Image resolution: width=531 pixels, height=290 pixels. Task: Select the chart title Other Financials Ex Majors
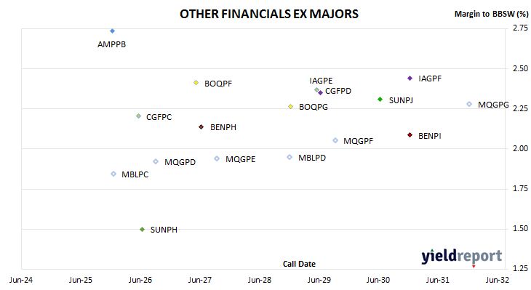[x=269, y=14]
